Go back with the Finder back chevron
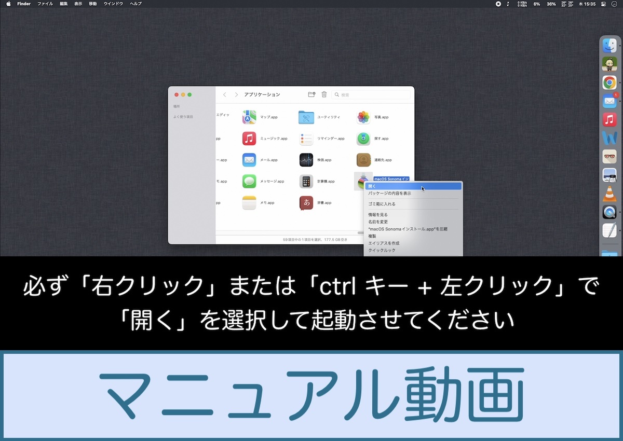This screenshot has height=441, width=623. (x=225, y=94)
